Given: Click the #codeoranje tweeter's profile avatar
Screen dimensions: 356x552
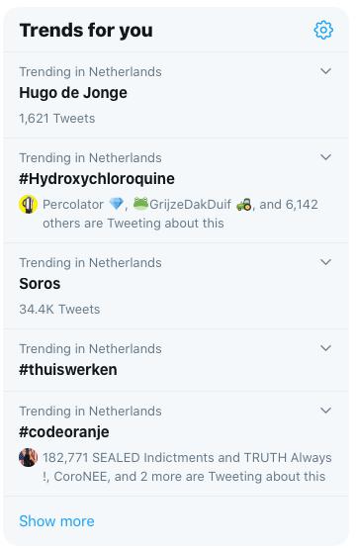Looking at the screenshot, I should [x=28, y=457].
